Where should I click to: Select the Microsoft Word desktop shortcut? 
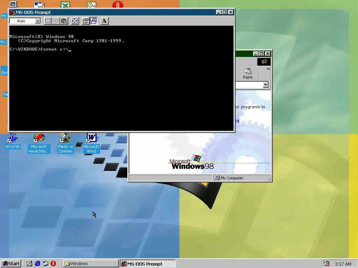click(x=91, y=143)
